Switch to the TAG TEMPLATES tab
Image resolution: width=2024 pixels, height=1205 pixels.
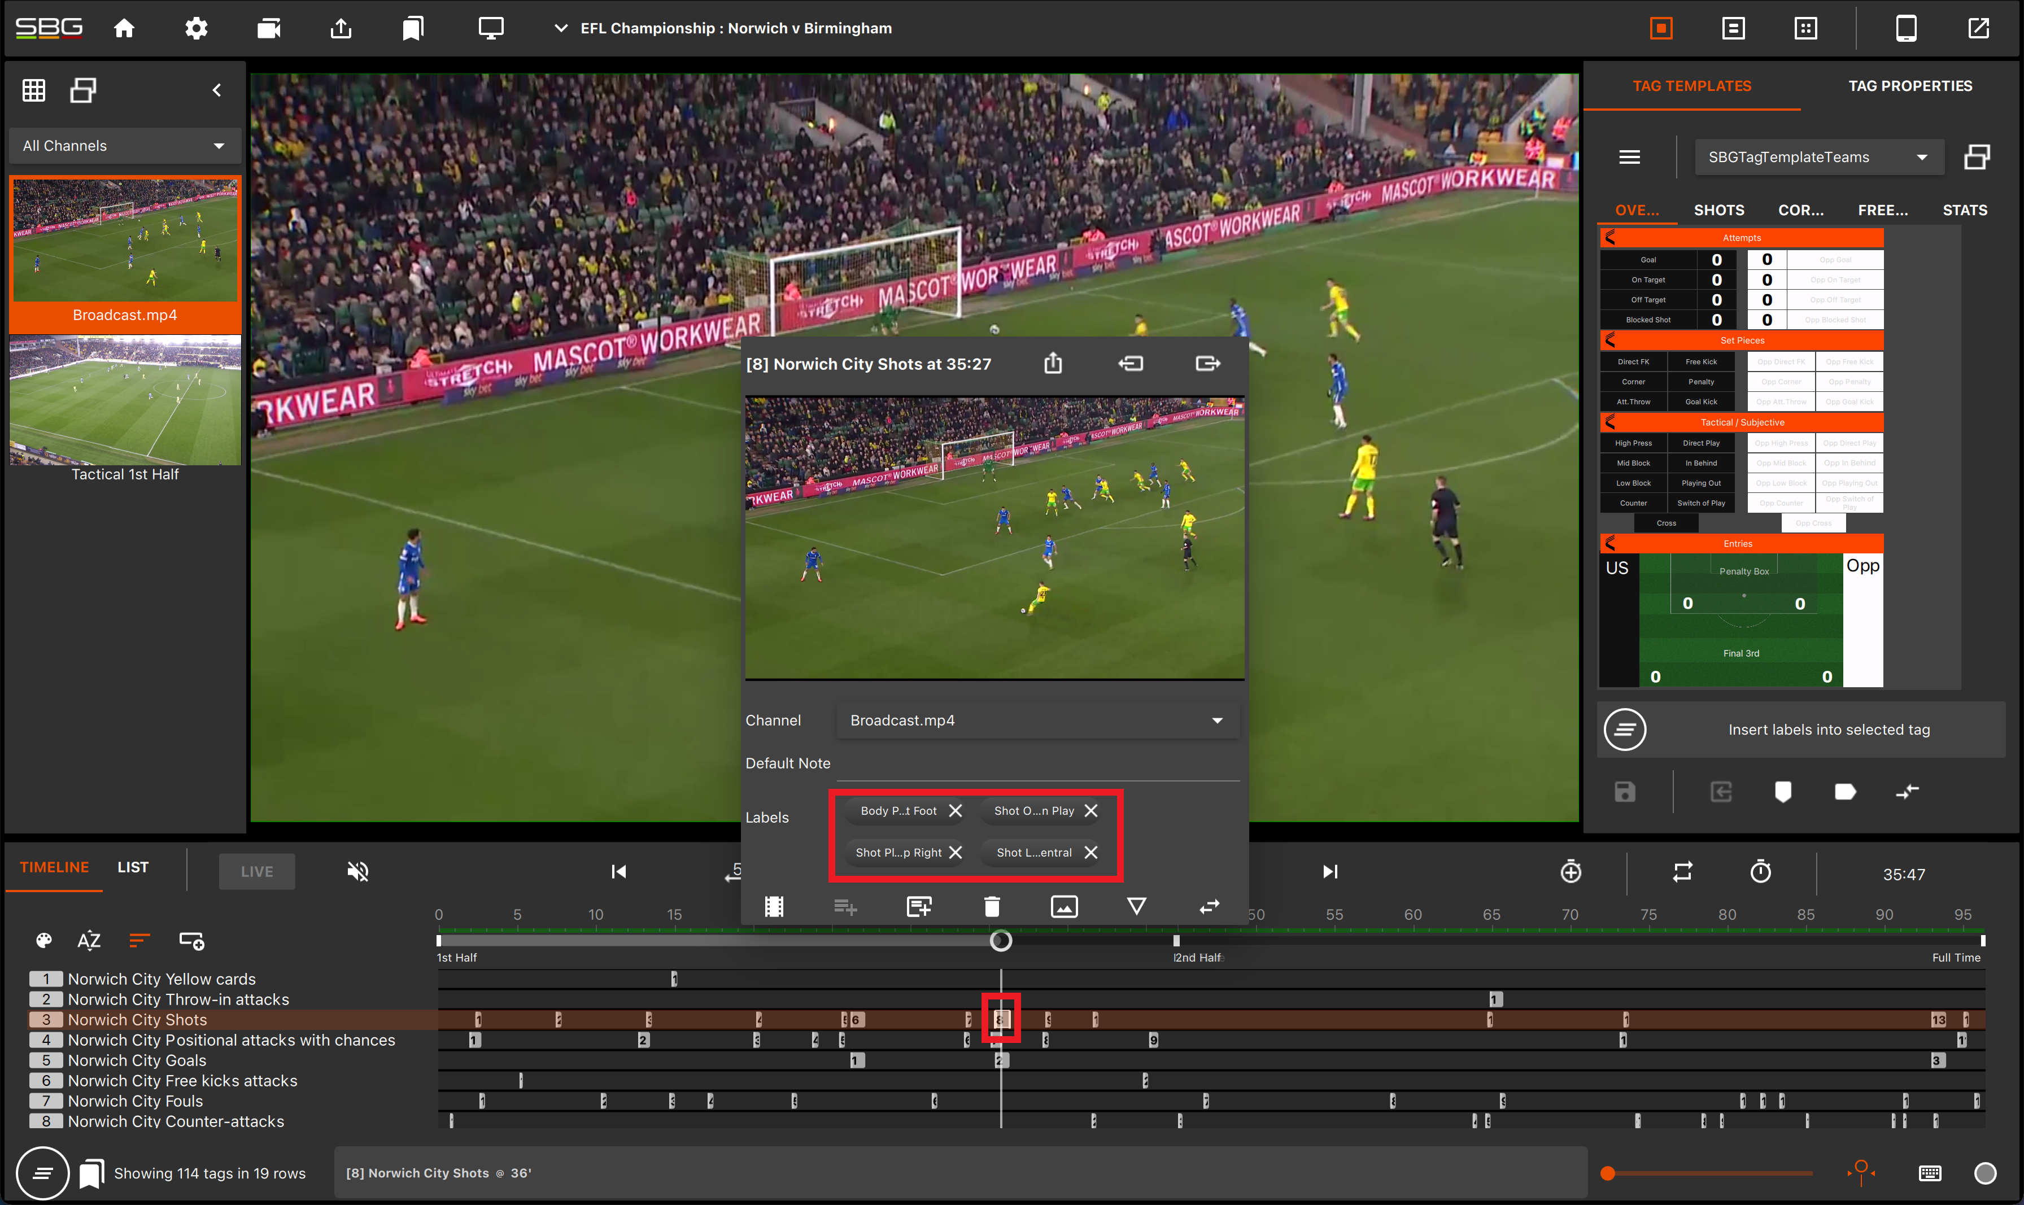(1692, 86)
